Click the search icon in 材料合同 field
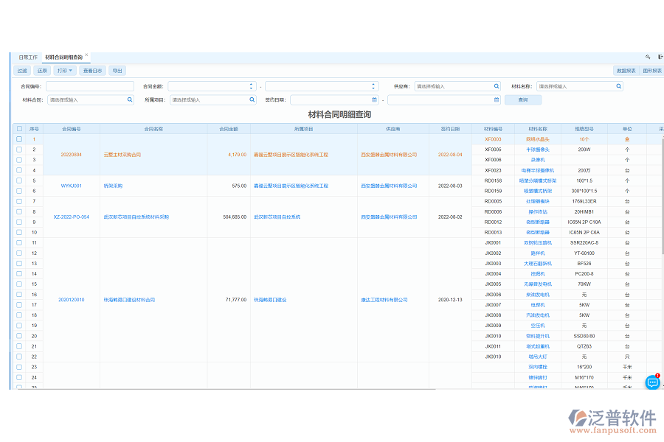This screenshot has width=664, height=442. pyautogui.click(x=130, y=99)
